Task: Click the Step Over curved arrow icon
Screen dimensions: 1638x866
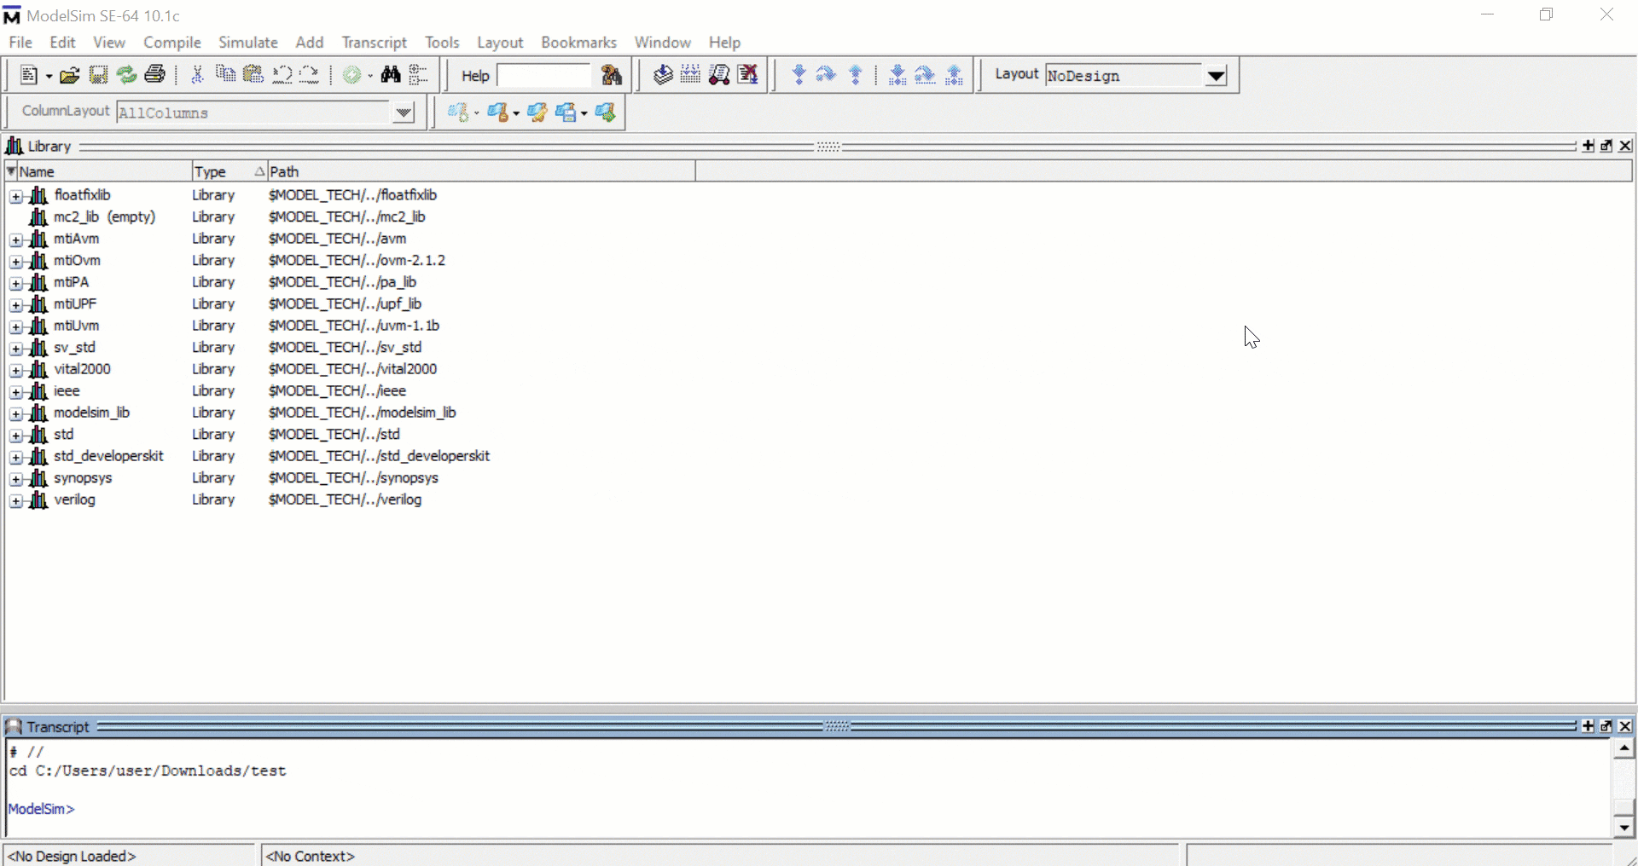Action: 826,75
